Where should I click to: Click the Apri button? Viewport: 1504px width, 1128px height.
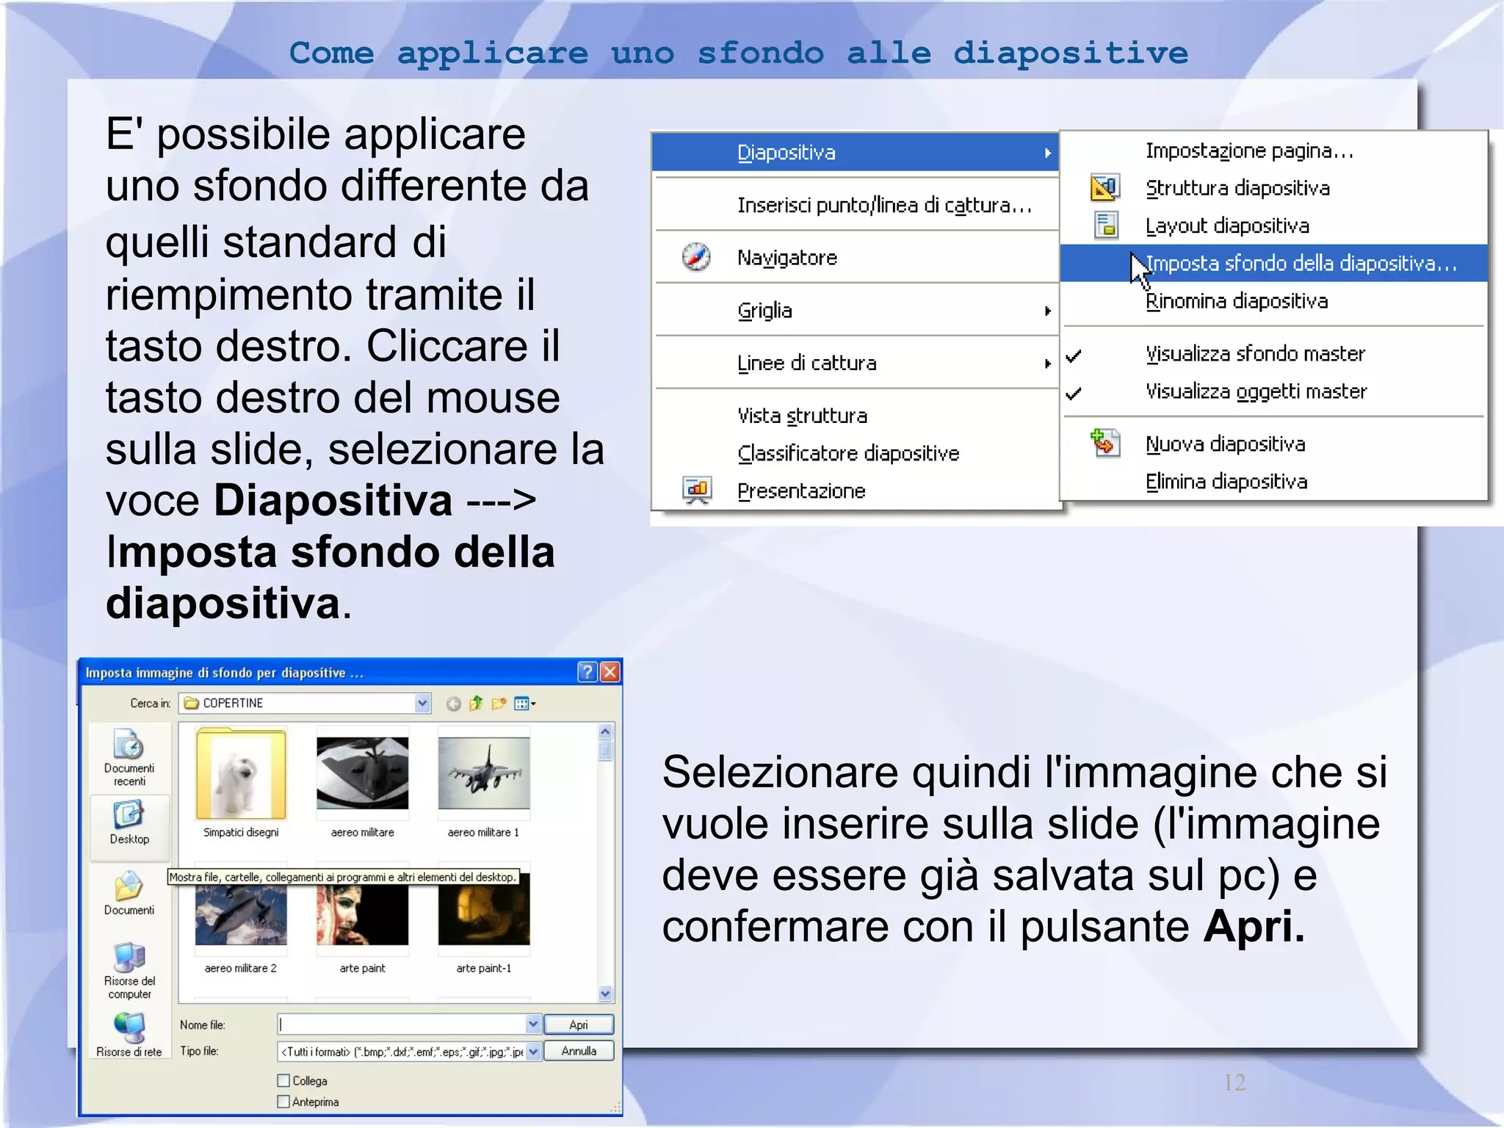579,1024
